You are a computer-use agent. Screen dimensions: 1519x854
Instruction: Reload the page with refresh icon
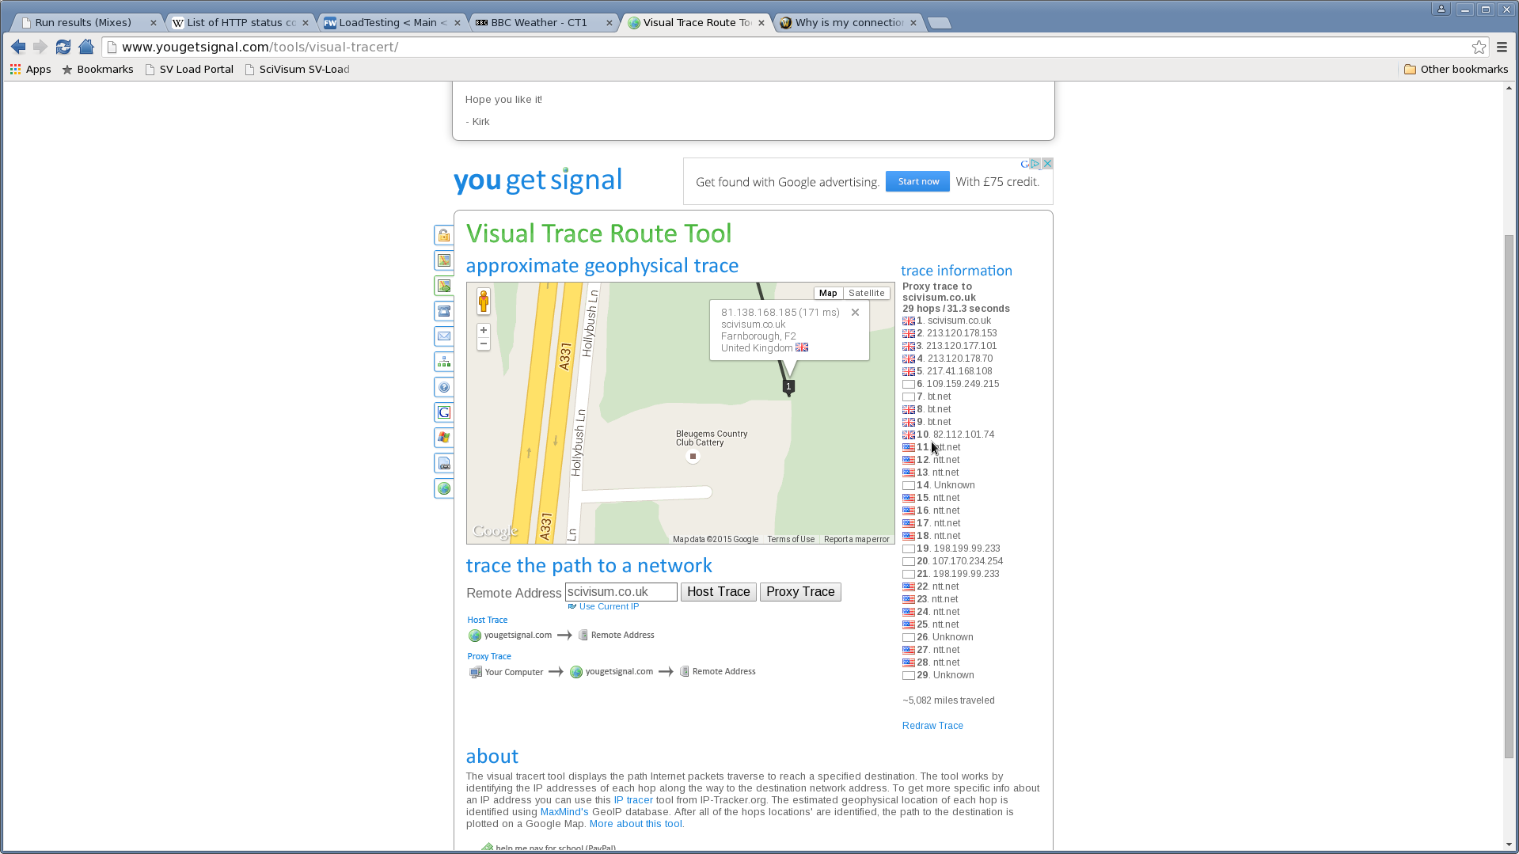(63, 47)
